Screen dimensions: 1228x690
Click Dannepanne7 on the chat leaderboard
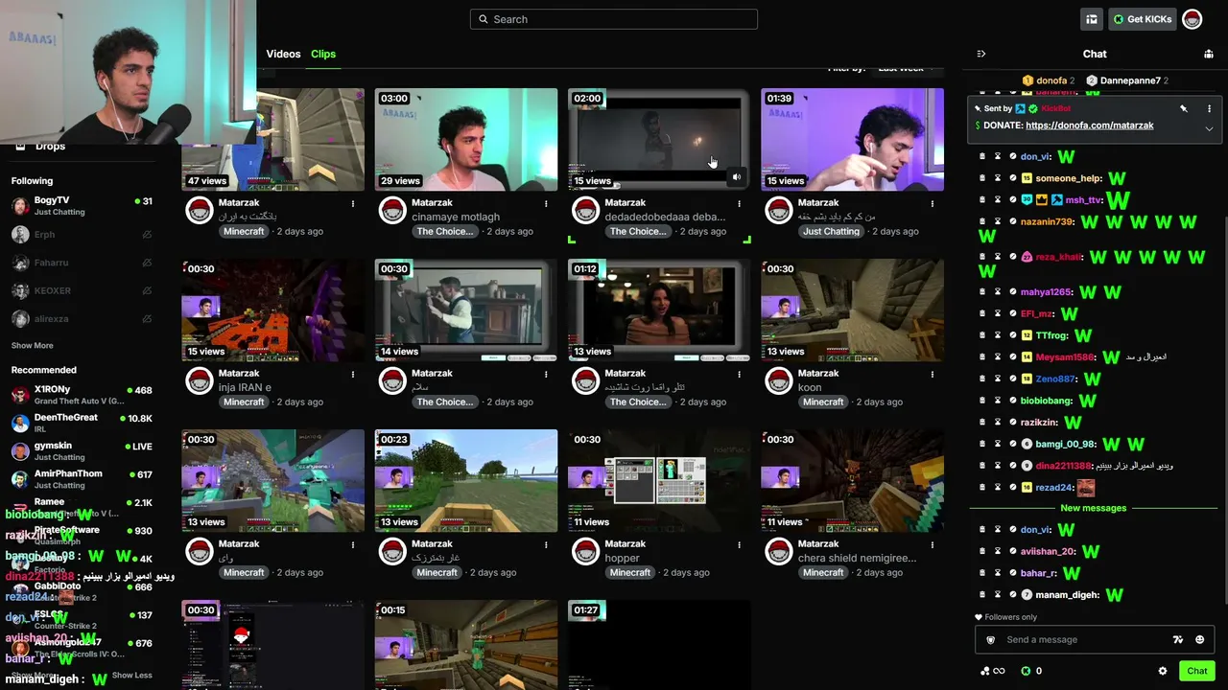point(1127,80)
